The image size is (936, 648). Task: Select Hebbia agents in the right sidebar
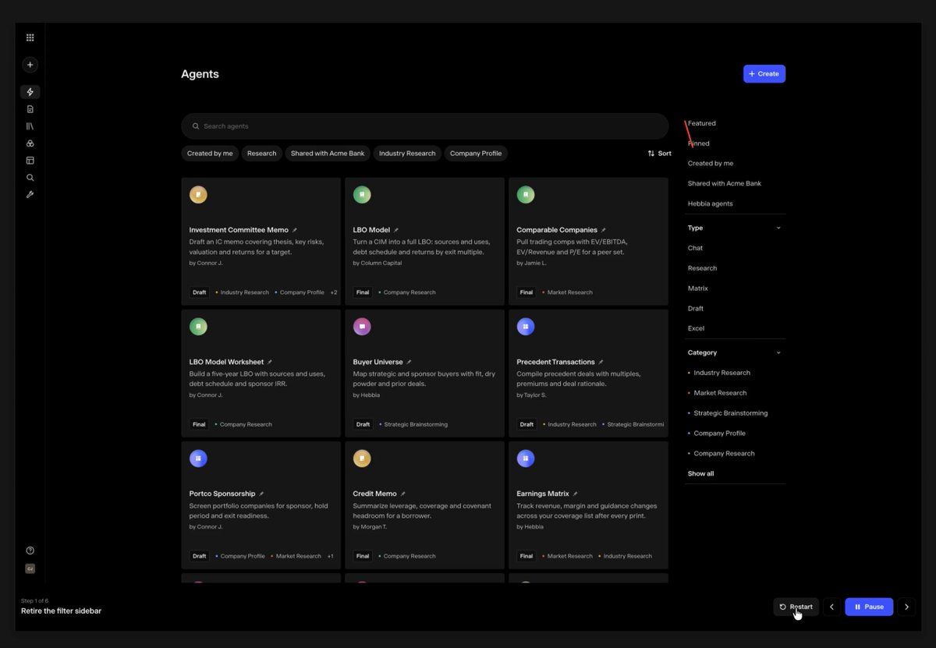[710, 204]
